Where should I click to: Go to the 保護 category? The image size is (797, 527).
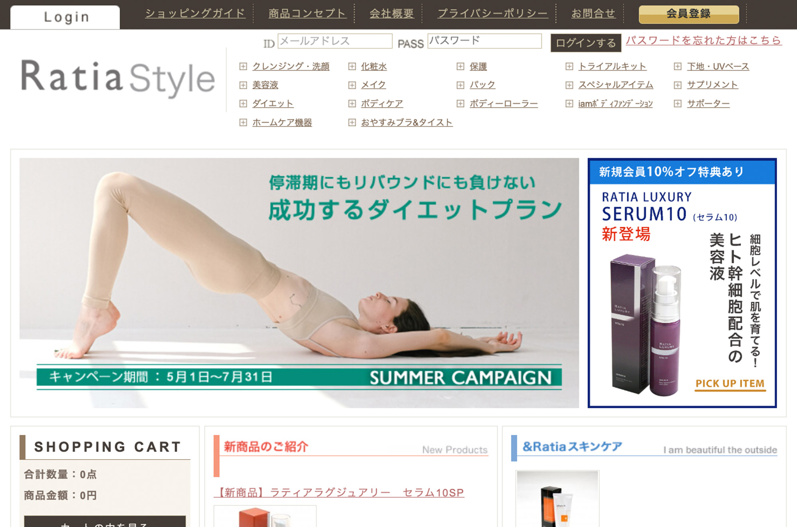pyautogui.click(x=478, y=66)
